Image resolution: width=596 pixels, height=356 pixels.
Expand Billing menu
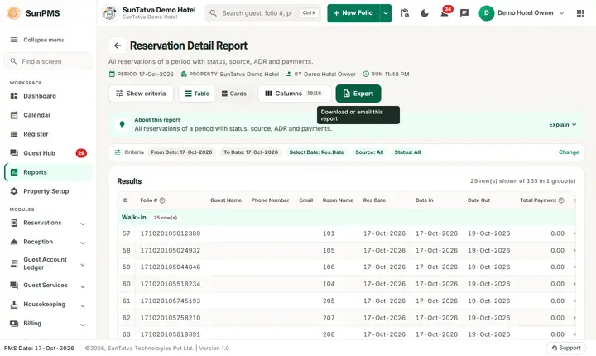83,325
